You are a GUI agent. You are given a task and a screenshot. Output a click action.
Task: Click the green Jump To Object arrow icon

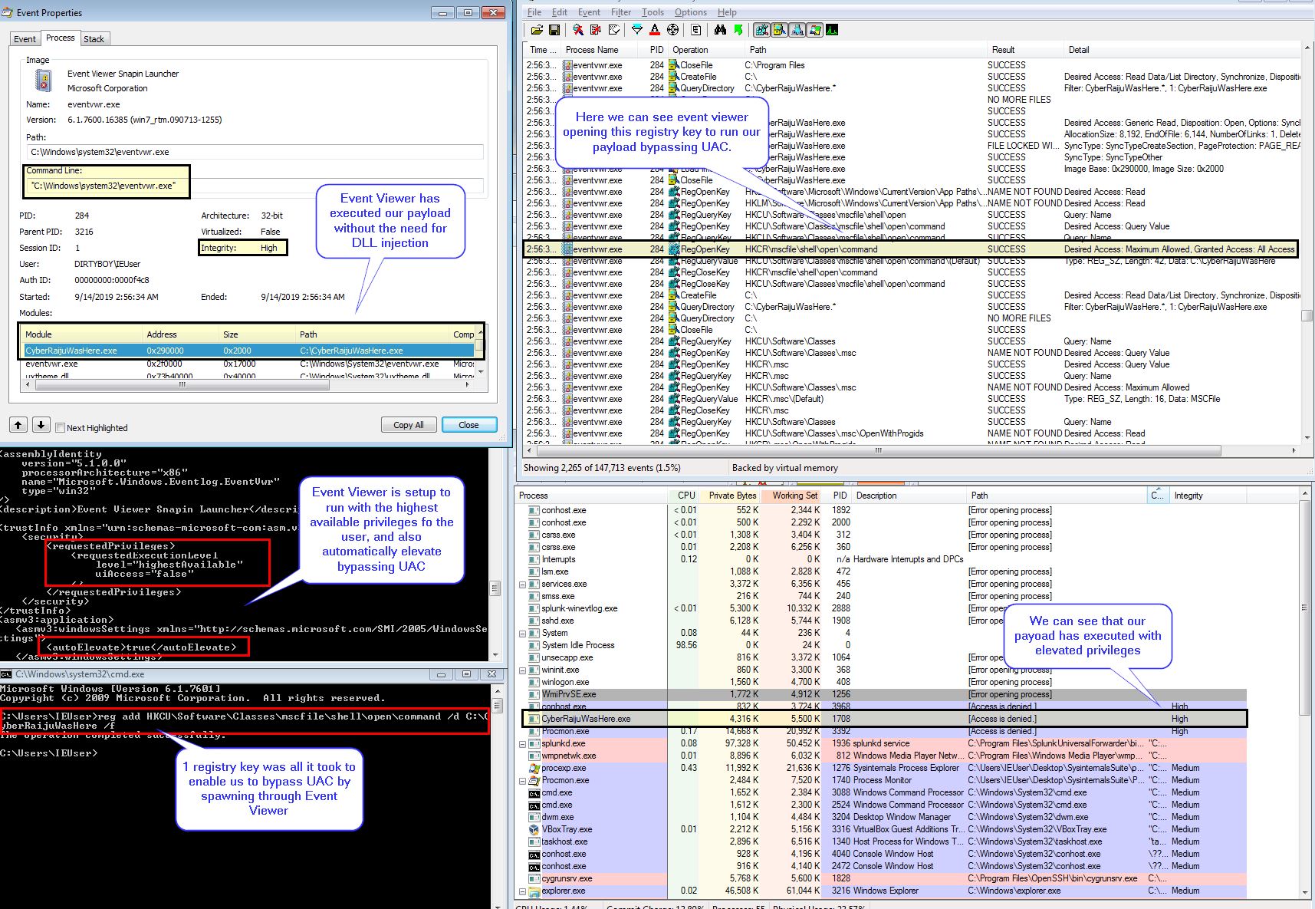click(x=738, y=30)
